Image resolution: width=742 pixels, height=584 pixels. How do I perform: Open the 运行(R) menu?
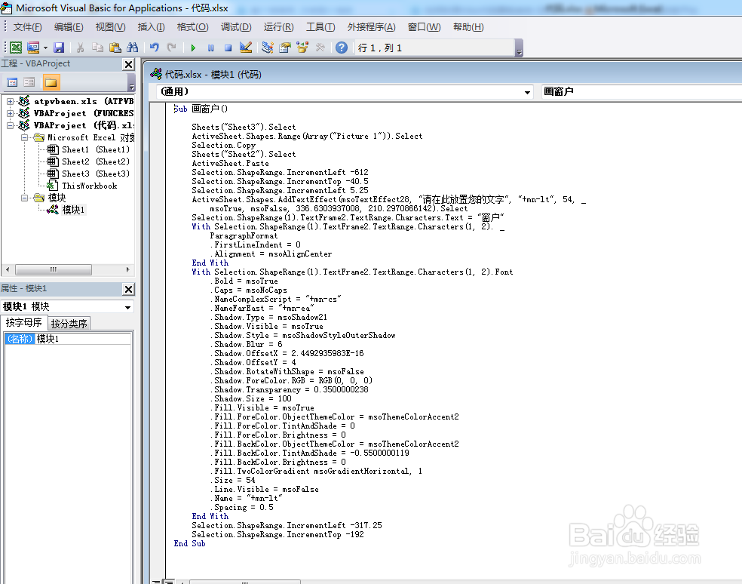[279, 27]
